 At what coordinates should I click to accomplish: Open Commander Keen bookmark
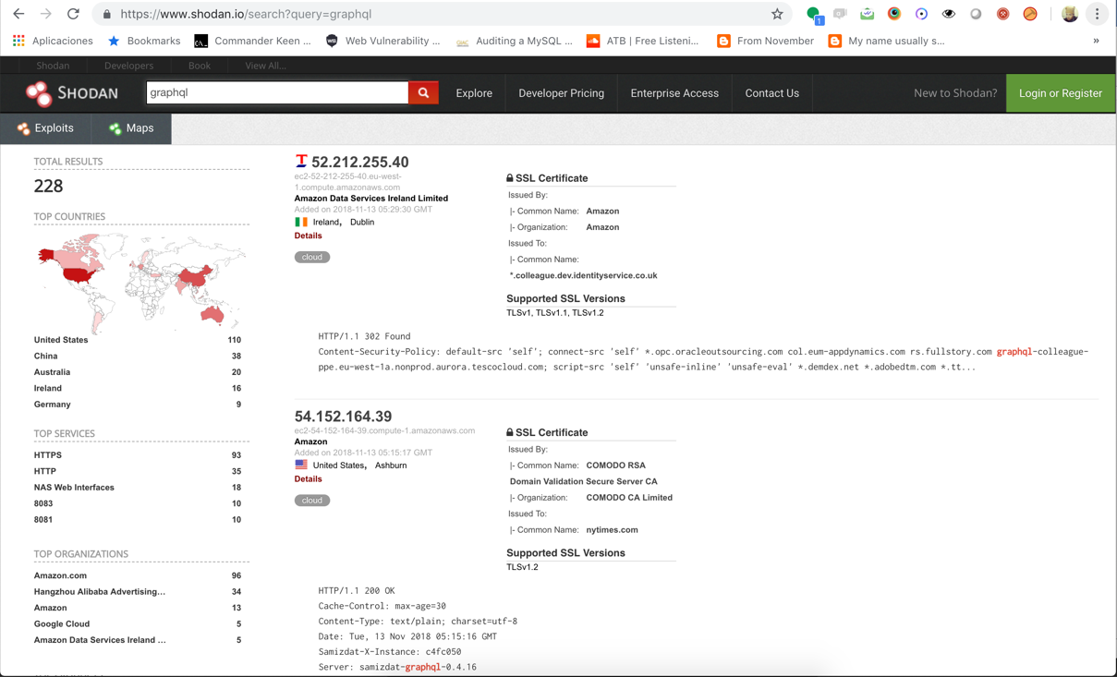coord(252,41)
